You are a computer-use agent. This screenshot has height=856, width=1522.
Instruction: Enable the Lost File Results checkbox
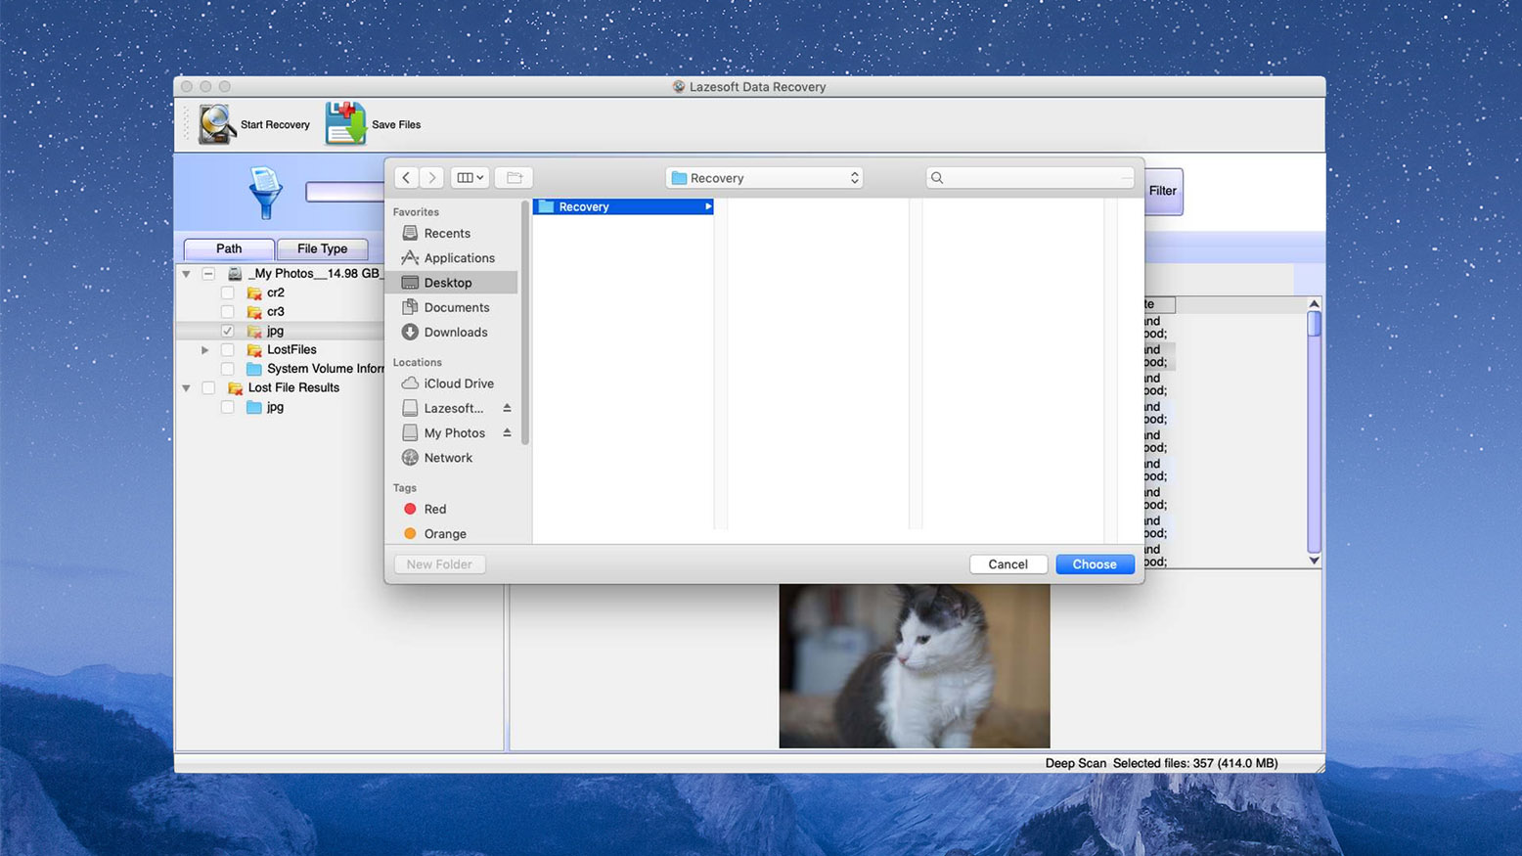point(208,387)
